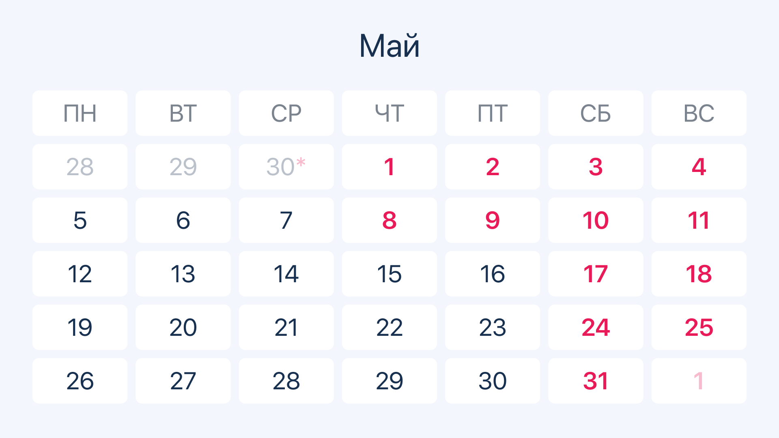Click date 26 in last row

pos(80,381)
